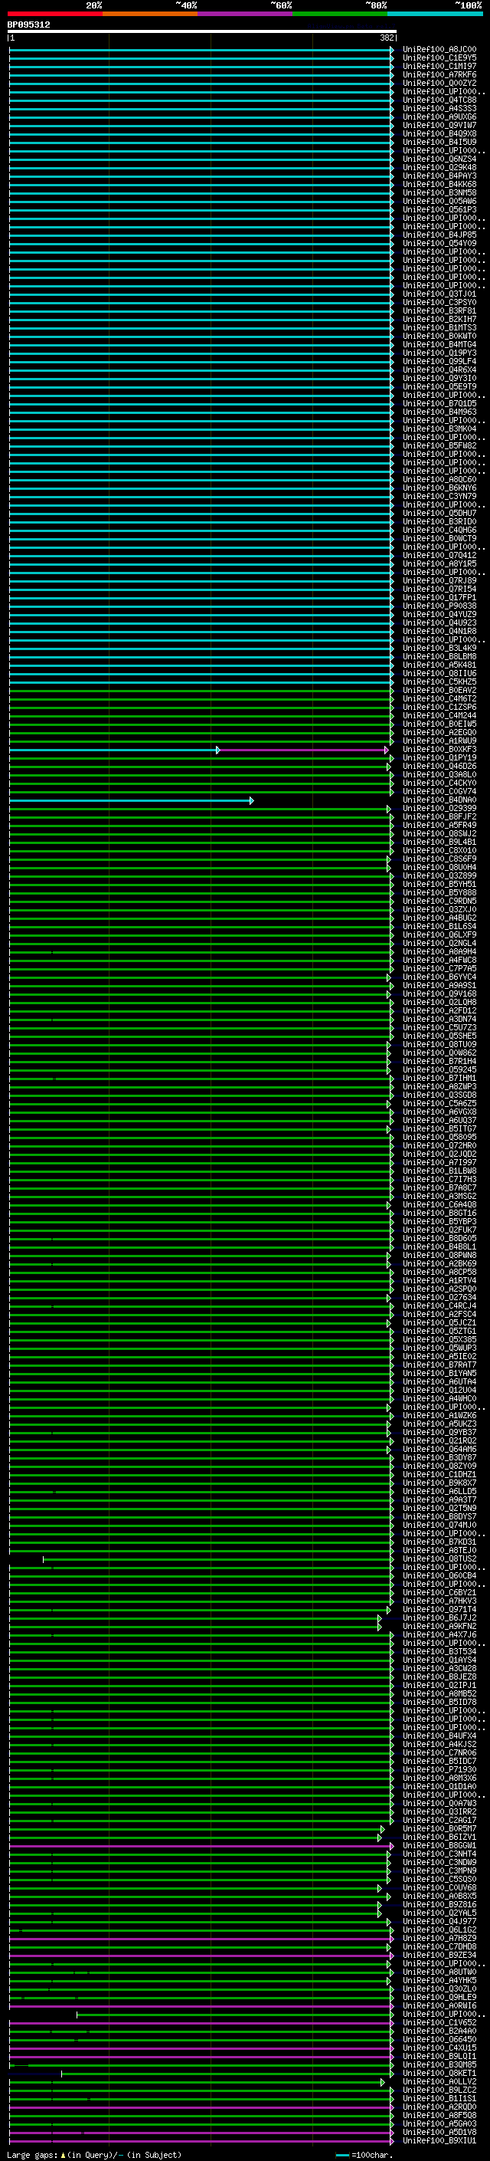Select hit label UniRef100_B8FJF2
This screenshot has width=490, height=2161.
tap(439, 816)
